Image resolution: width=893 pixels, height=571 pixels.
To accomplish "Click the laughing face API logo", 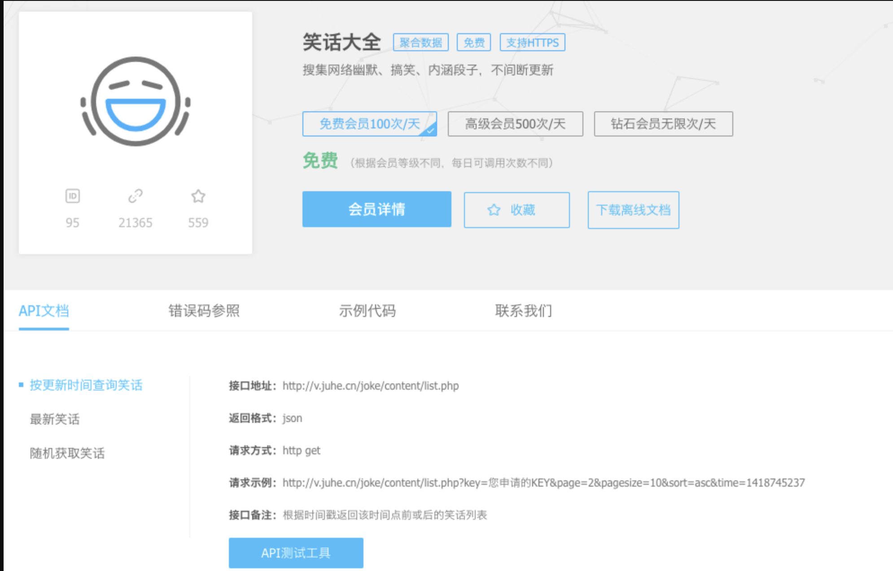I will tap(136, 101).
